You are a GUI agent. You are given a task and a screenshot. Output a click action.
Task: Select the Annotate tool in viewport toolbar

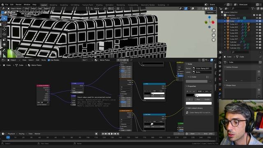pyautogui.click(x=5, y=51)
